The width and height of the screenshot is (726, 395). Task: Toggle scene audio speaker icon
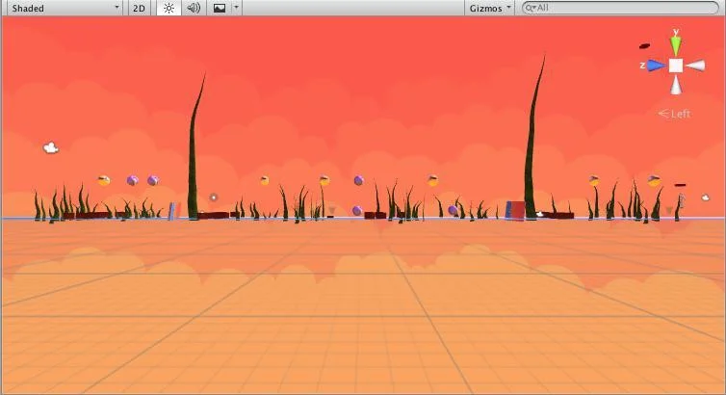click(194, 8)
